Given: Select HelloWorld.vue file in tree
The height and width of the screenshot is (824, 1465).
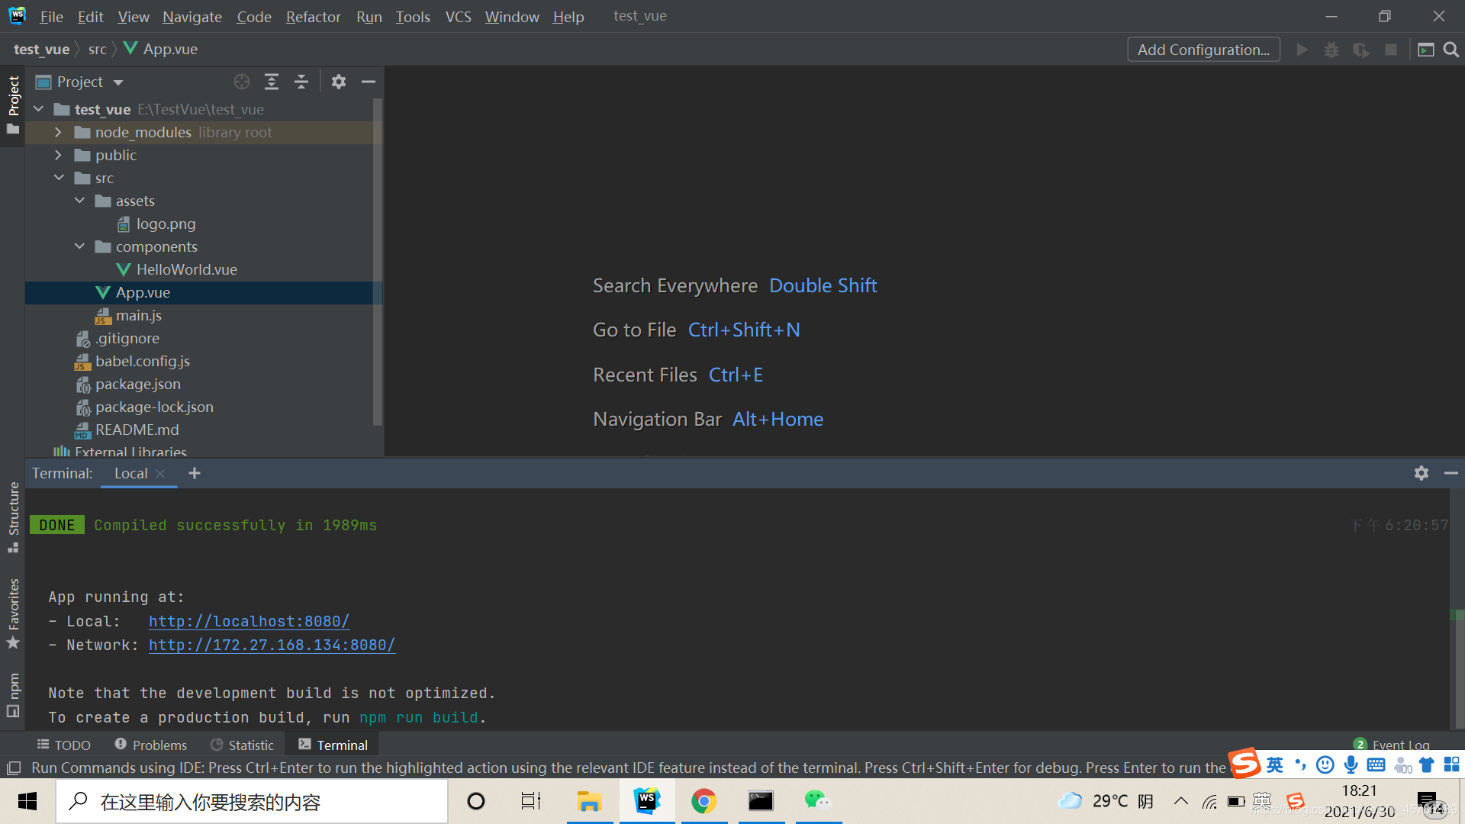Looking at the screenshot, I should coord(186,269).
